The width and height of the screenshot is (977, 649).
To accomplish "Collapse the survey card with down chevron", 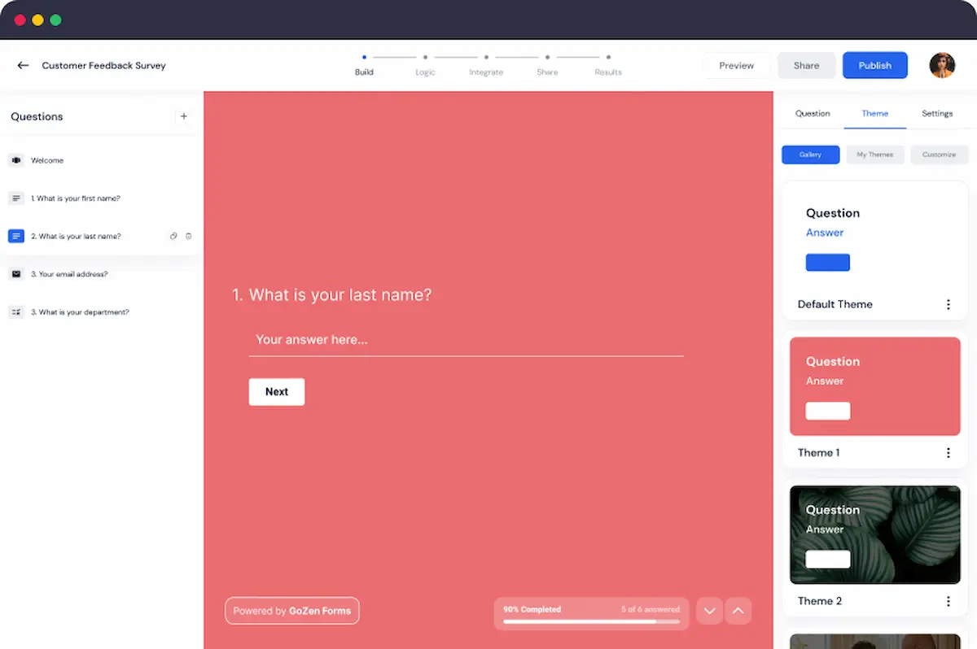I will pyautogui.click(x=708, y=611).
